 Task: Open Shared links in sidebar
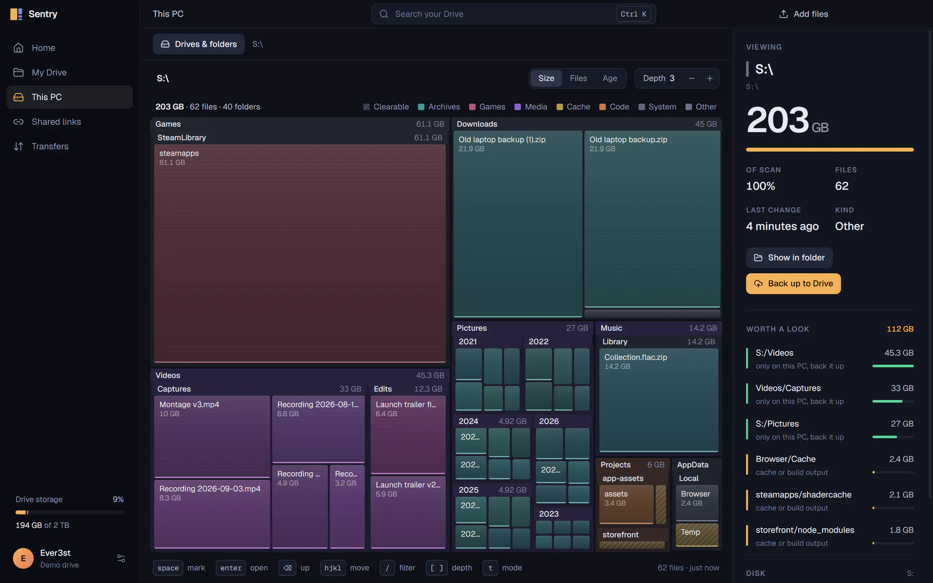(70, 122)
